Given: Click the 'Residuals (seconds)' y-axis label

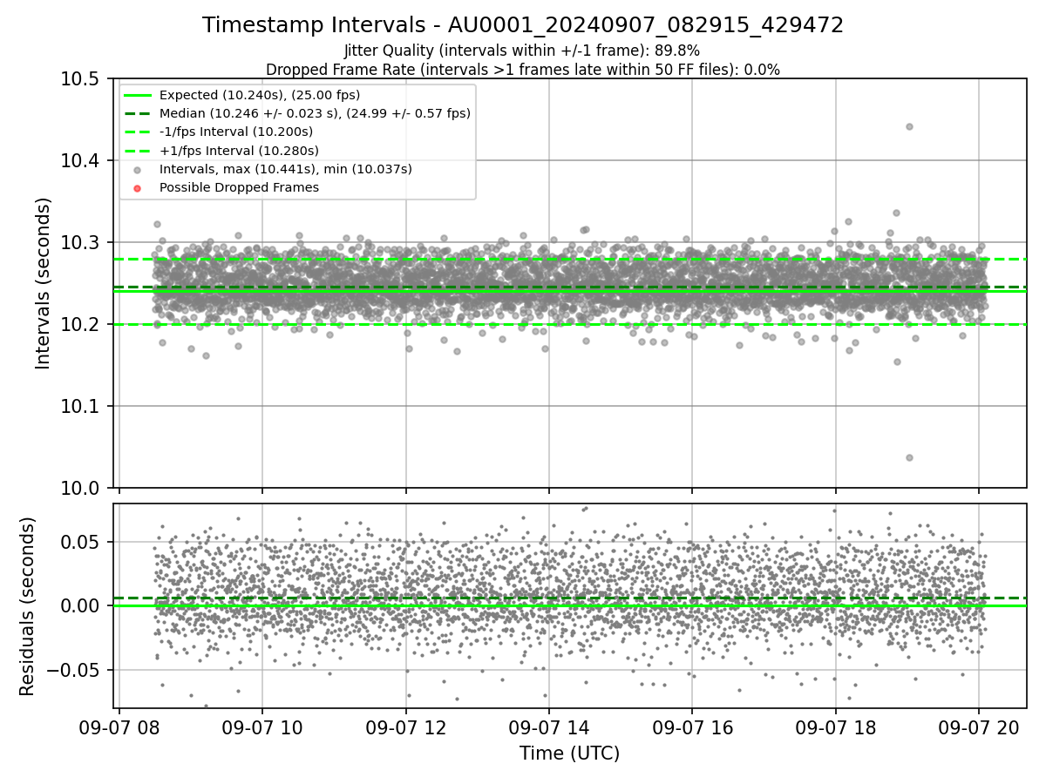Looking at the screenshot, I should click(x=27, y=606).
